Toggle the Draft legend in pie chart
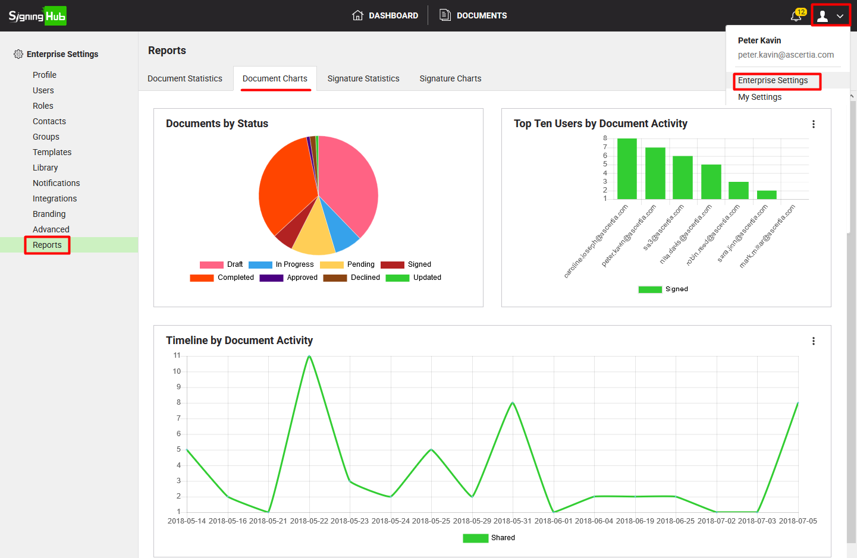 (x=221, y=264)
